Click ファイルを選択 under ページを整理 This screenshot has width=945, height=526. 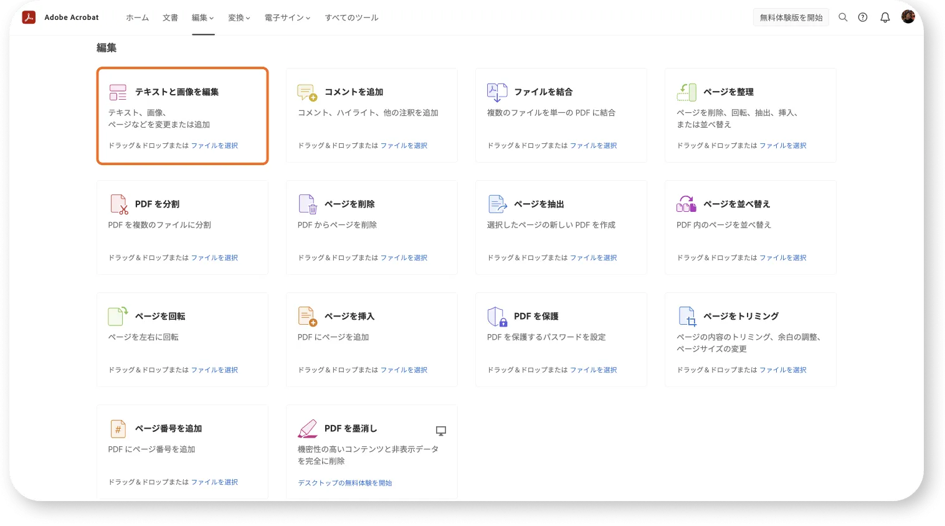[782, 145]
